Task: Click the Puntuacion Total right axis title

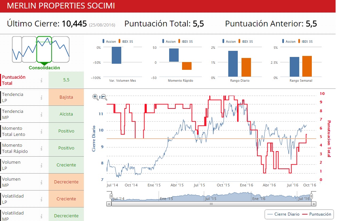Action: (329, 139)
